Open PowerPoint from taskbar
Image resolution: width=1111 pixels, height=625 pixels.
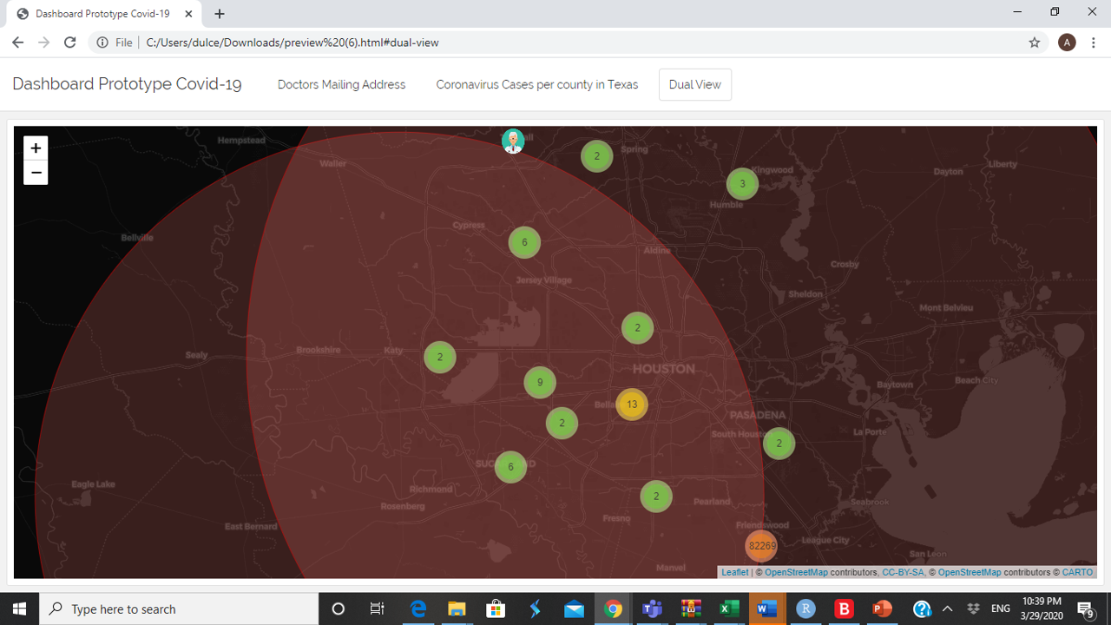point(883,609)
